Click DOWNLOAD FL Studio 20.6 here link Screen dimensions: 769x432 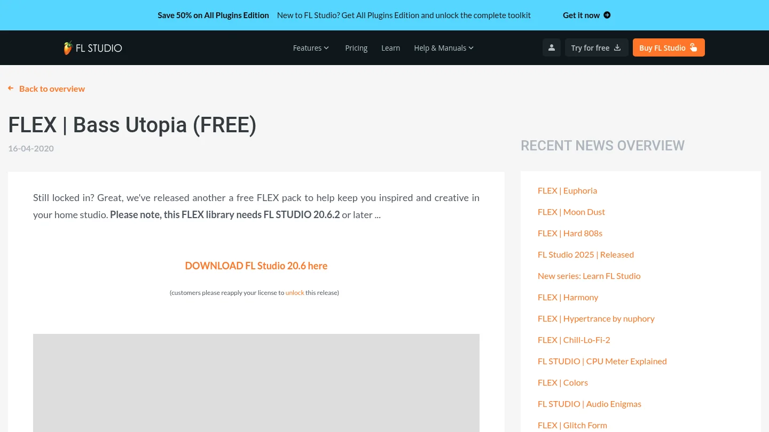[x=256, y=266]
